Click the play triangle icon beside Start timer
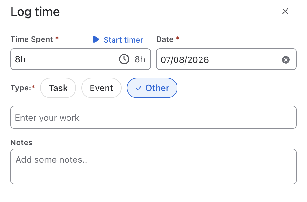307x202 pixels. [x=96, y=39]
